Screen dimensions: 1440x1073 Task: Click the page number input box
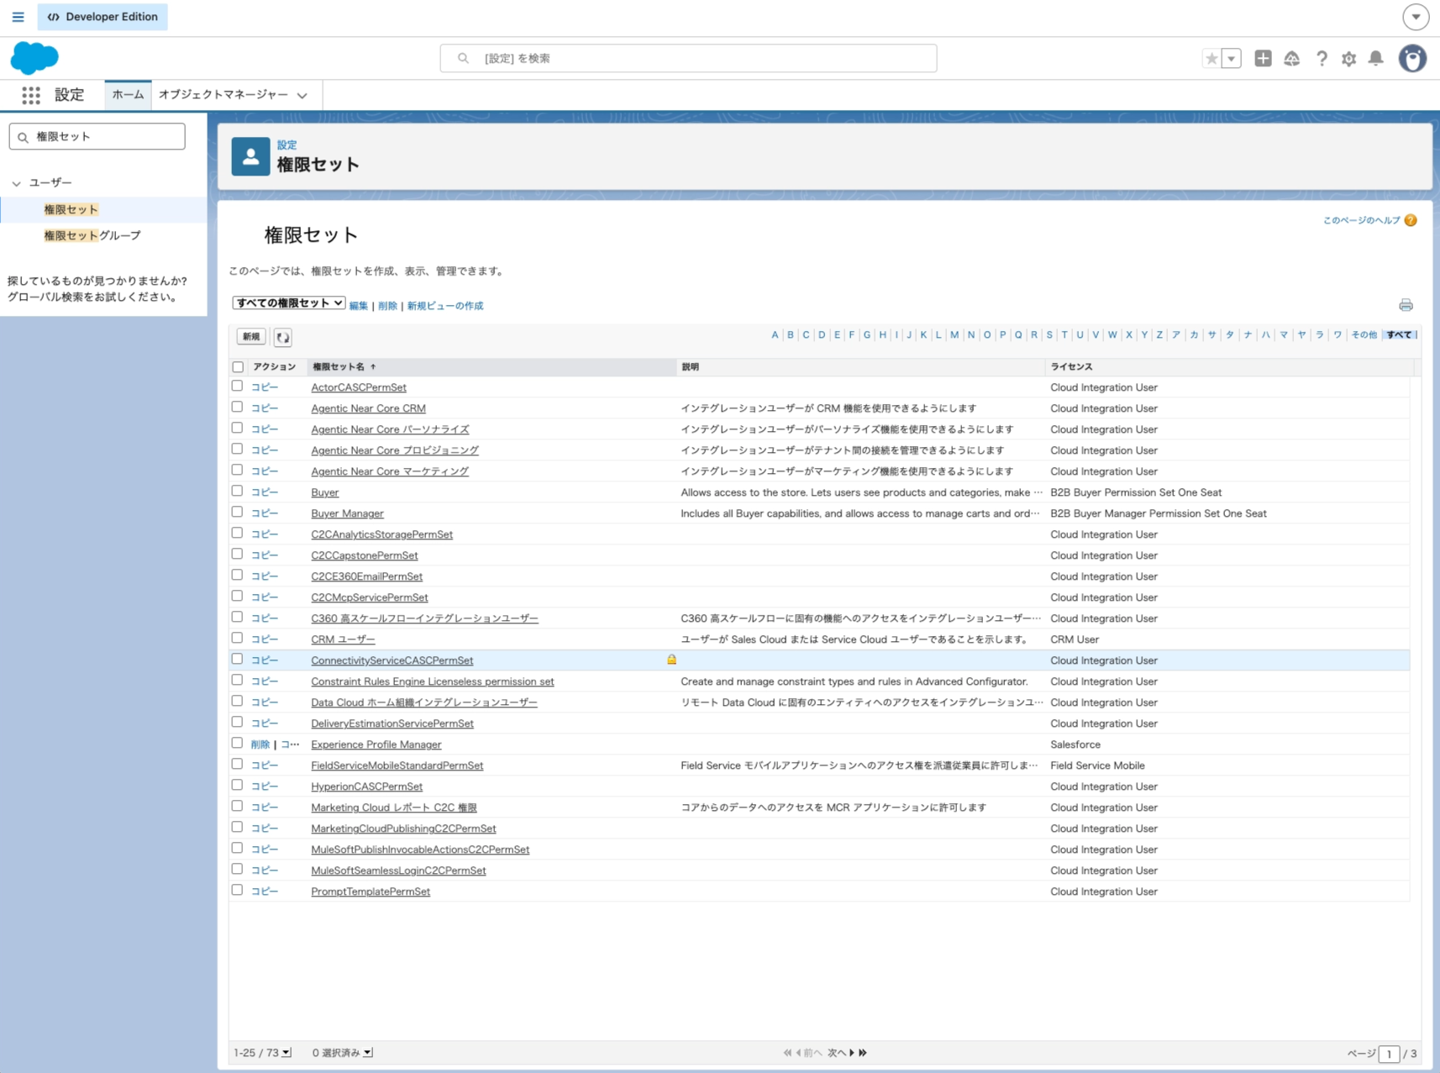[x=1389, y=1054]
